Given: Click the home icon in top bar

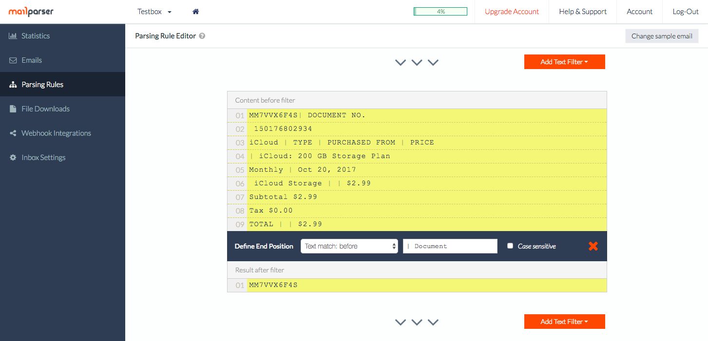Looking at the screenshot, I should [195, 12].
